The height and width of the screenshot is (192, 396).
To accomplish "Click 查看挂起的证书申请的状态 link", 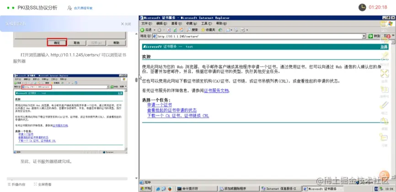I will tap(172, 111).
